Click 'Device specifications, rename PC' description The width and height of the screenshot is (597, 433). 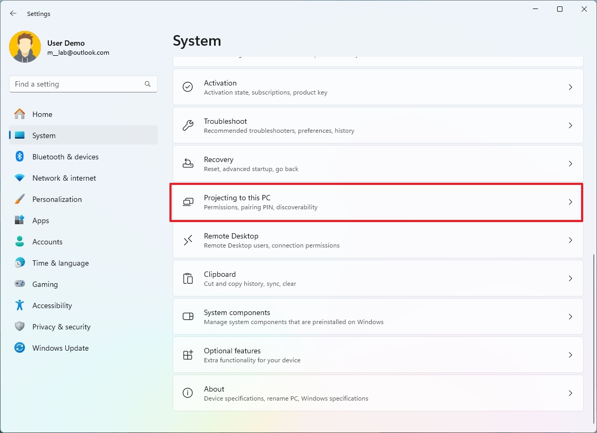[286, 398]
